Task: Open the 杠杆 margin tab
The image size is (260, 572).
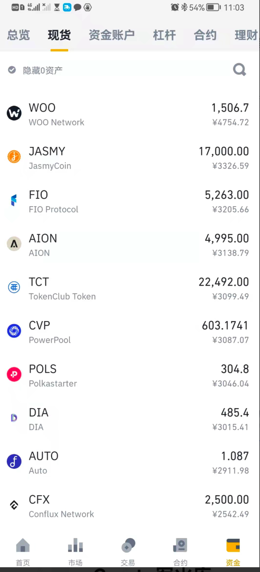Action: pyautogui.click(x=164, y=35)
